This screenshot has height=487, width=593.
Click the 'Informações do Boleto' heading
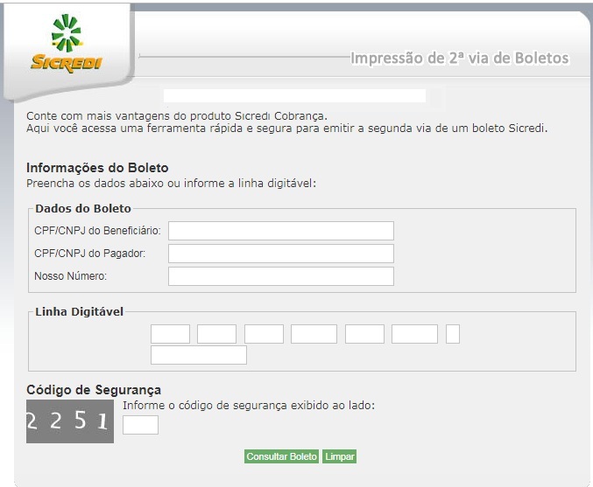[97, 168]
